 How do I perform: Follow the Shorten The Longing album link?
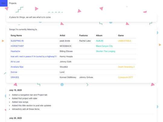[105, 51]
